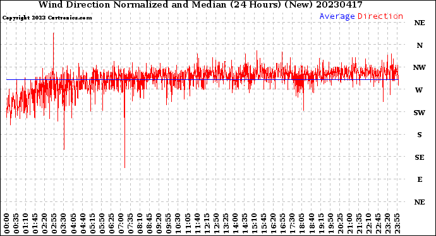Click the copyright notice text
Image resolution: width=436 pixels, height=236 pixels.
(47, 18)
